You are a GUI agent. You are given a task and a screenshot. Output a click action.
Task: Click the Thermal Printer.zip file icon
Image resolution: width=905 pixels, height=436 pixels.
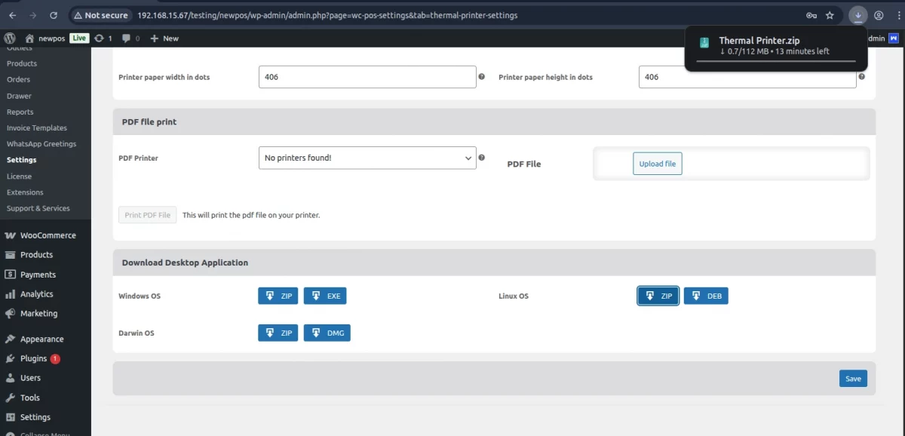pos(704,44)
